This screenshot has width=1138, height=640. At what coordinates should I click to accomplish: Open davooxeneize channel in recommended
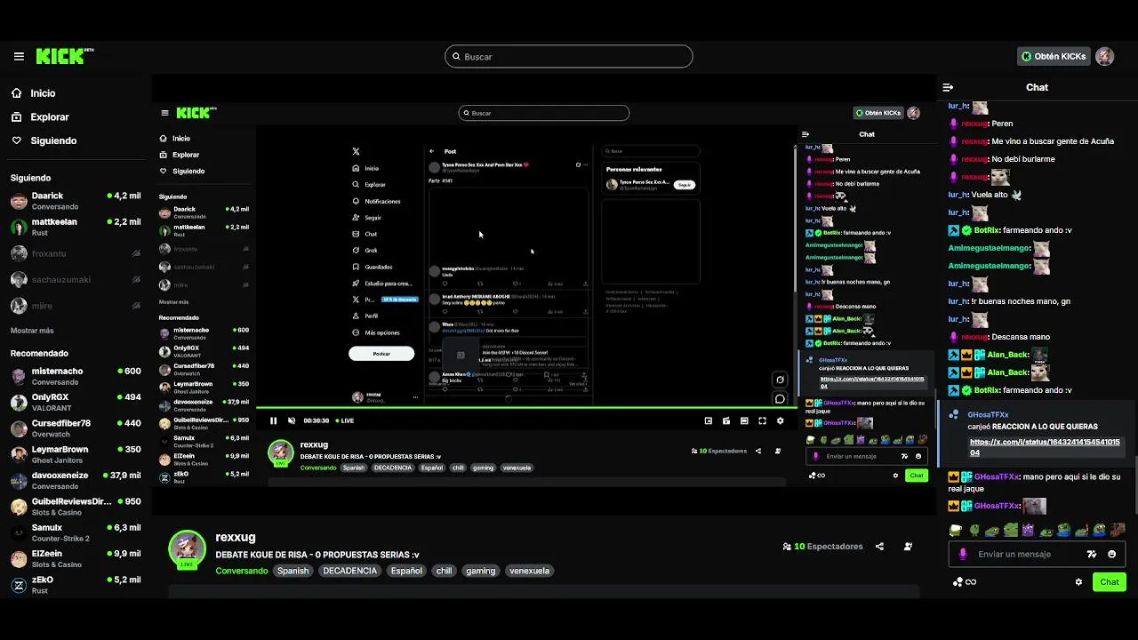tap(76, 480)
